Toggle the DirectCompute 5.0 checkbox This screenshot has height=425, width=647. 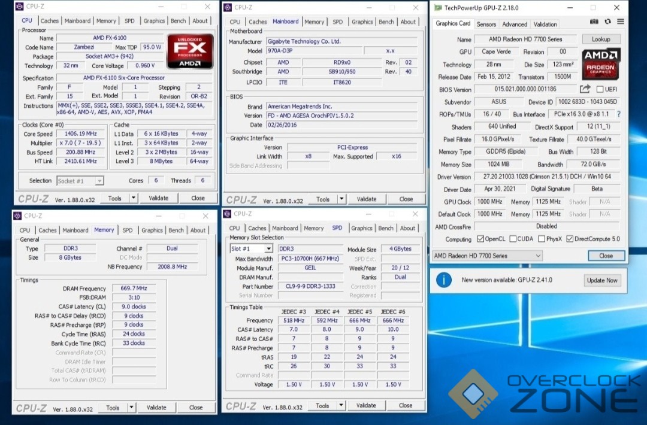(x=570, y=239)
